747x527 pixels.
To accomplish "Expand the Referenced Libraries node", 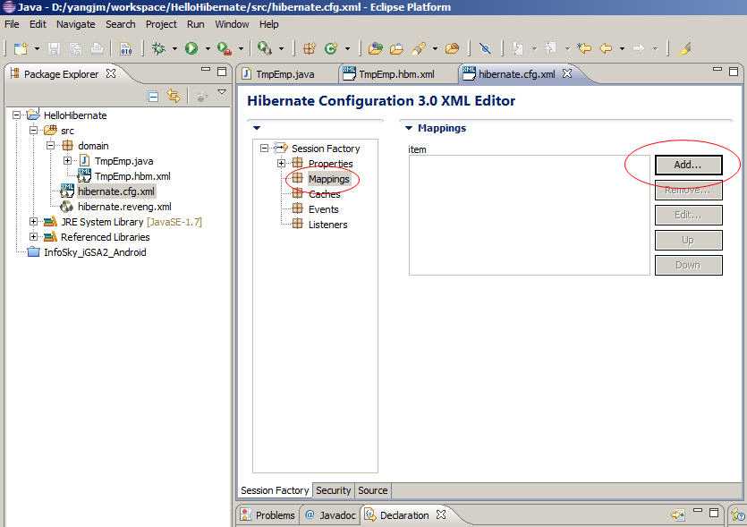I will click(x=33, y=237).
